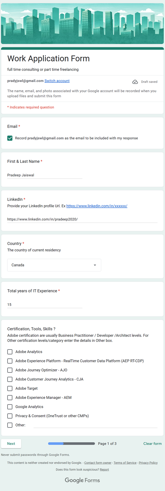Check Privacy & Consent (OneTrust) option
Screen dimensions: 165x491
pyautogui.click(x=10, y=416)
